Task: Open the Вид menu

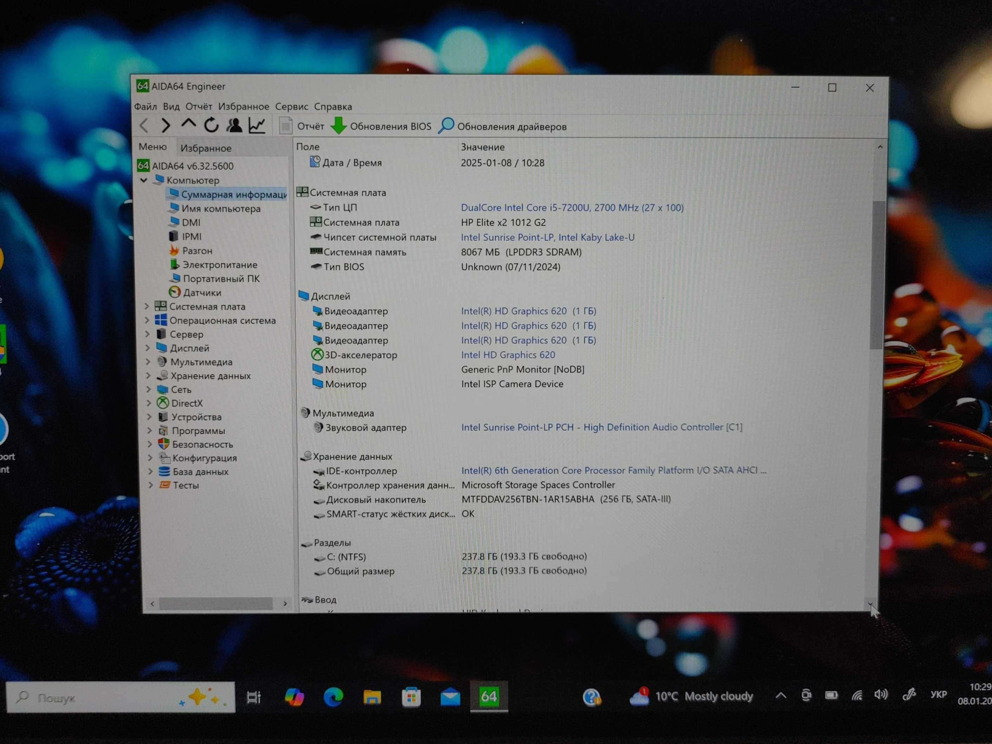Action: tap(171, 106)
